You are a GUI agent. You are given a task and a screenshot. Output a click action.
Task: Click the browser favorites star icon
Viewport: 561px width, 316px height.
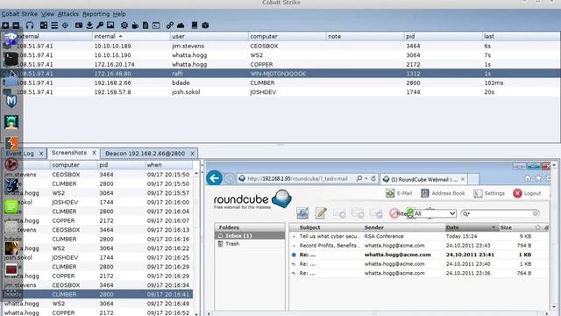538,178
